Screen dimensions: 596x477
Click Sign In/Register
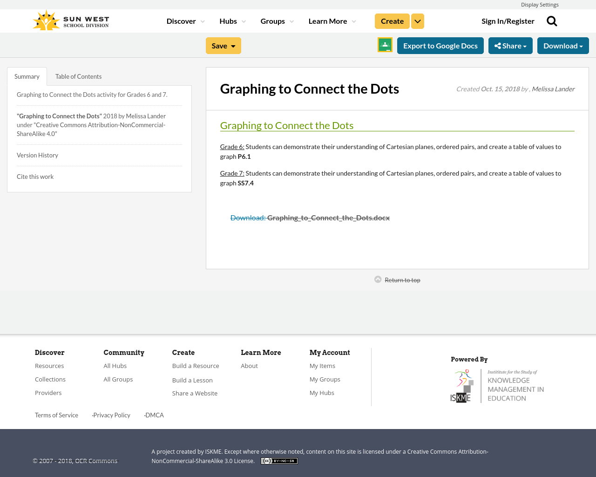508,20
